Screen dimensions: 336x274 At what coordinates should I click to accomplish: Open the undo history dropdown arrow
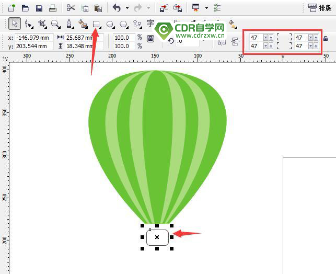pyautogui.click(x=127, y=8)
